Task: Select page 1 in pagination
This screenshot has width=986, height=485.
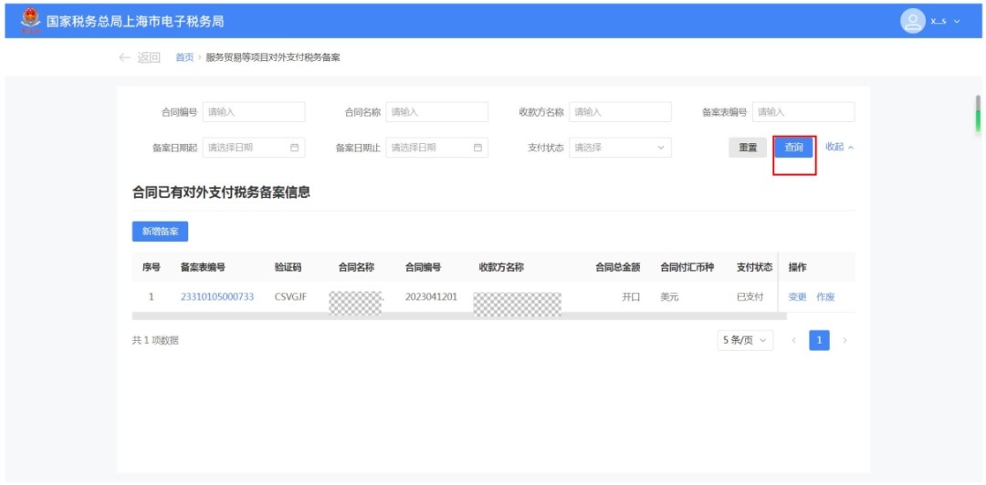Action: click(x=819, y=340)
